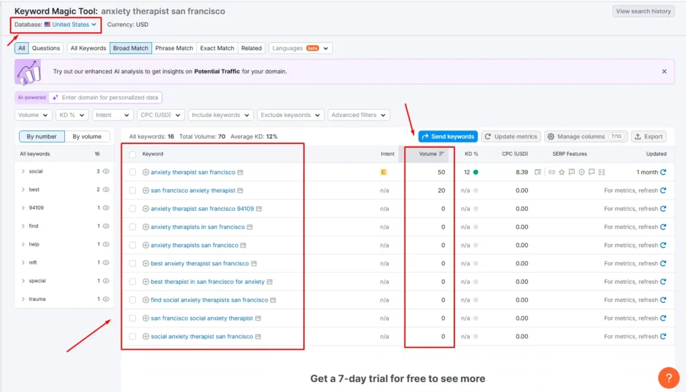Click the Update metrics button
Viewport: 686px width, 392px height.
511,136
